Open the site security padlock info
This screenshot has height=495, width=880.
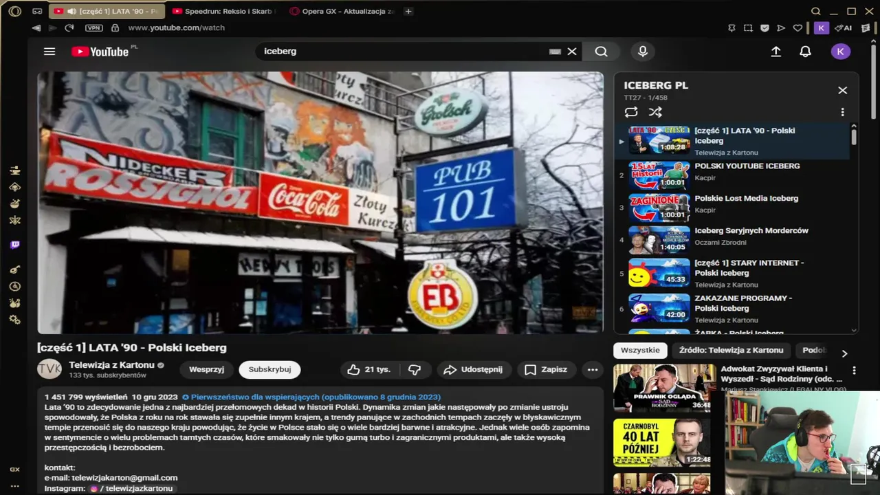pos(115,28)
